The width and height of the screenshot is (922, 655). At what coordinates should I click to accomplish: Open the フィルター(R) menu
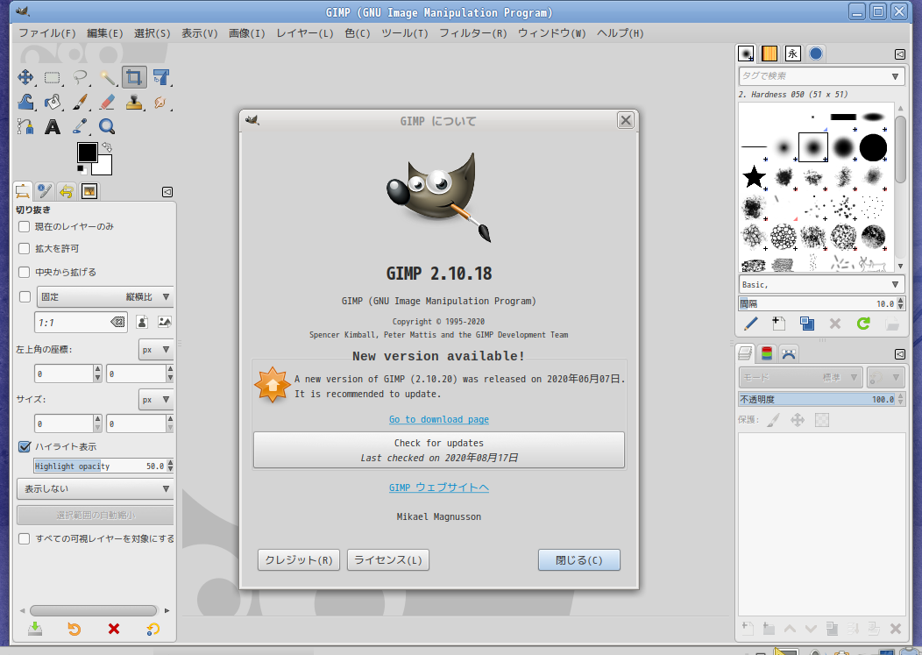(x=472, y=33)
